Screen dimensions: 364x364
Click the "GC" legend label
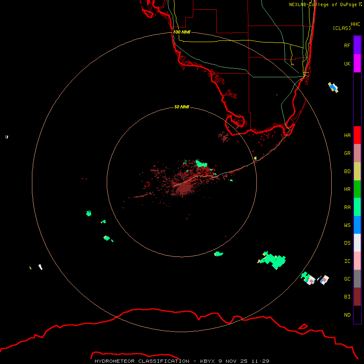click(347, 279)
